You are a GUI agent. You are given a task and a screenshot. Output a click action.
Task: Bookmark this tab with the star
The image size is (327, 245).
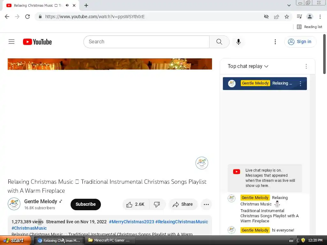tap(287, 17)
